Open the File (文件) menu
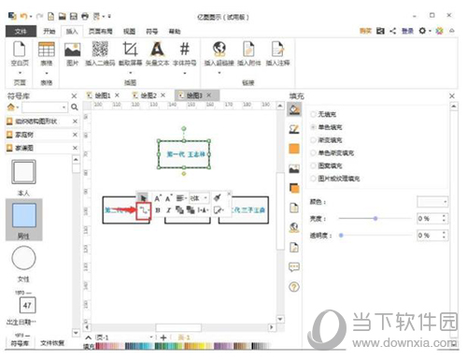 click(21, 31)
